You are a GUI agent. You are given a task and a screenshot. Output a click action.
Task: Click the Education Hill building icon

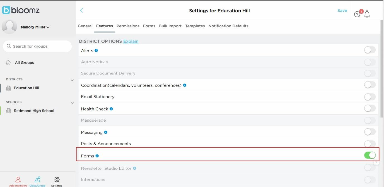(x=8, y=88)
